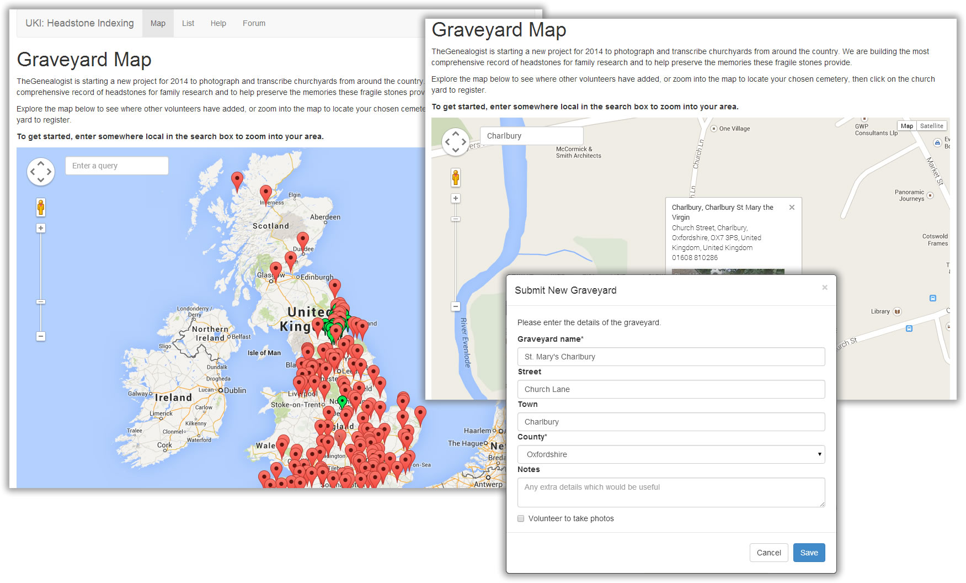Viewport: 966px width, 583px height.
Task: Click the One Village place marker
Action: click(x=713, y=129)
